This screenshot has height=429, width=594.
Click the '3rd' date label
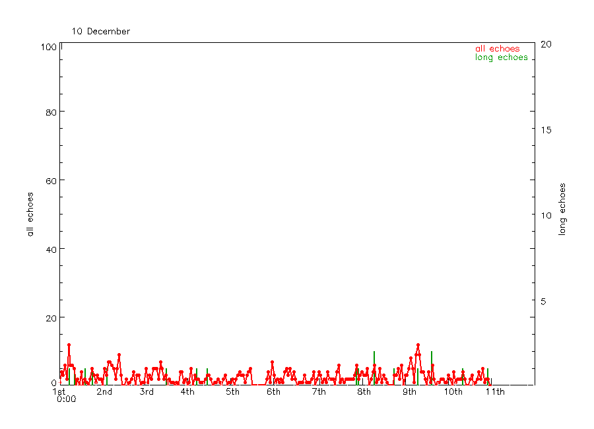147,392
